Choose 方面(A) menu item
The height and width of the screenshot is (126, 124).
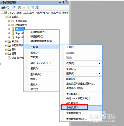point(42,57)
